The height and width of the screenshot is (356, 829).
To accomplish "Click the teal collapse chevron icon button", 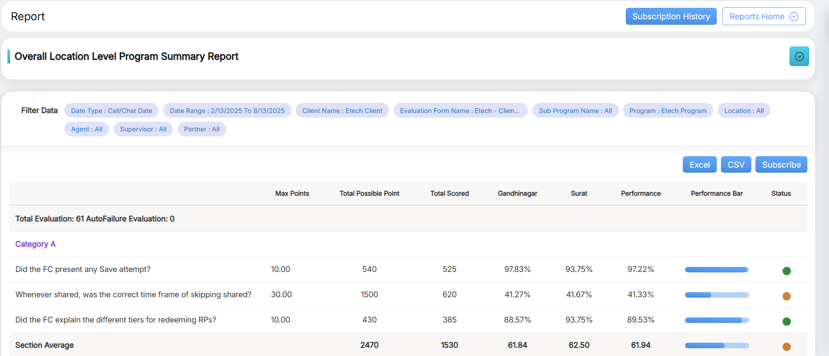I will [799, 57].
